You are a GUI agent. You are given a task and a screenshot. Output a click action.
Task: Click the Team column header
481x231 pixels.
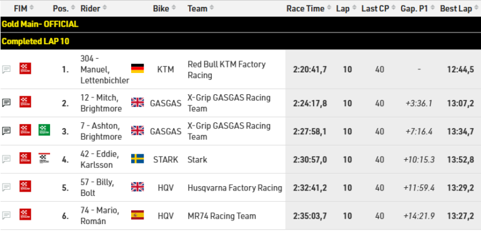click(x=201, y=8)
